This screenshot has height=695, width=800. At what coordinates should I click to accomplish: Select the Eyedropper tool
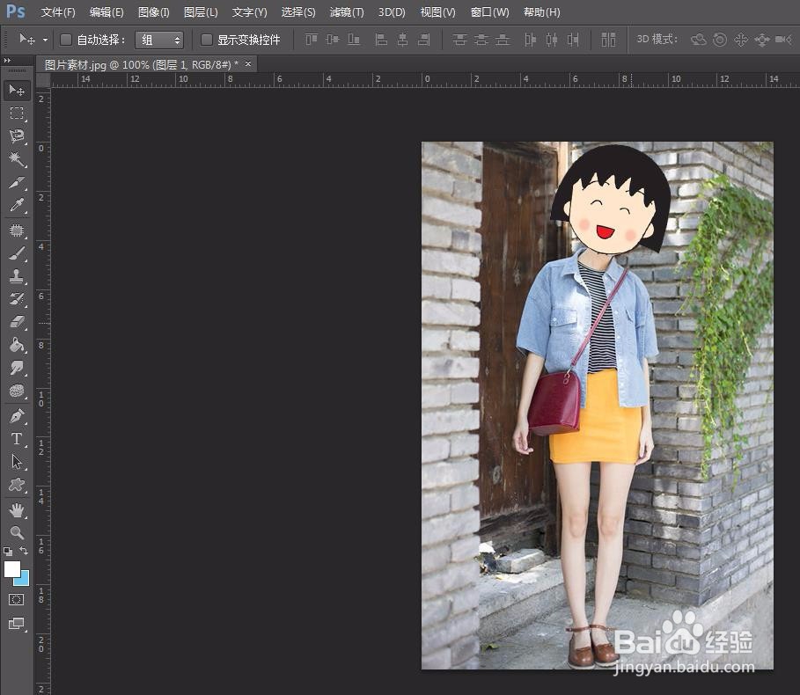point(17,206)
